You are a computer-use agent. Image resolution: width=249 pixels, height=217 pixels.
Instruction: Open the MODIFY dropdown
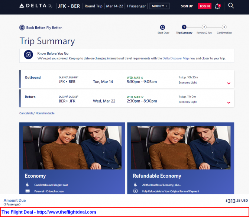pyautogui.click(x=159, y=6)
